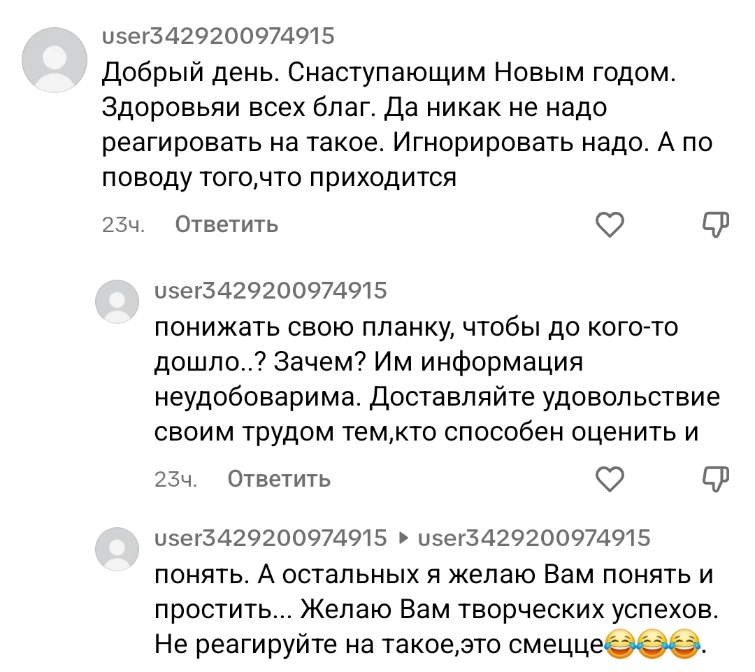Open the first username in the last reply header
This screenshot has height=672, width=755.
[x=270, y=538]
